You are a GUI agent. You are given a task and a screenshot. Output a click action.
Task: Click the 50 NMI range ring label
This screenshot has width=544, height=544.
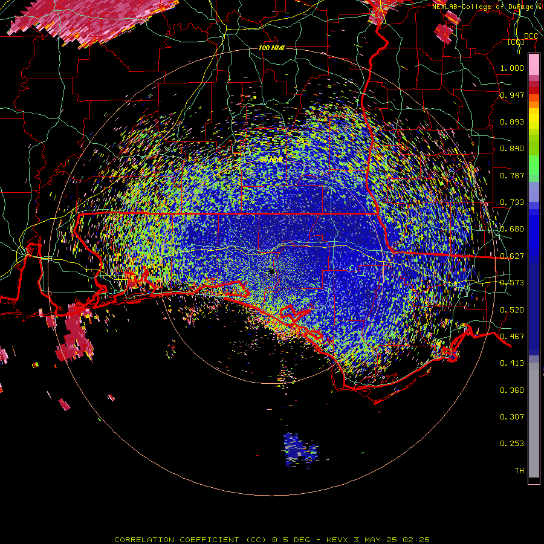tap(271, 160)
